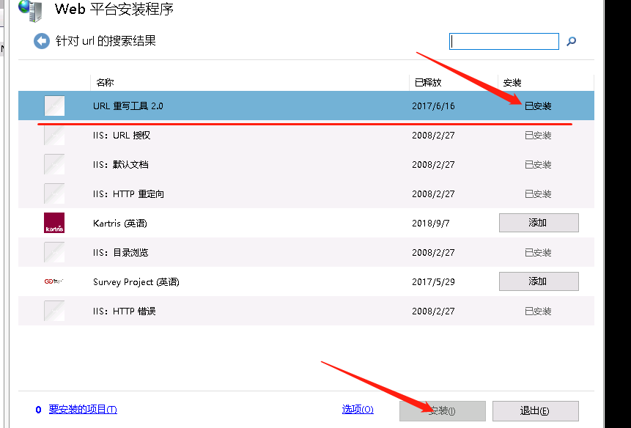
Task: Click the Kartris product icon
Action: click(54, 223)
